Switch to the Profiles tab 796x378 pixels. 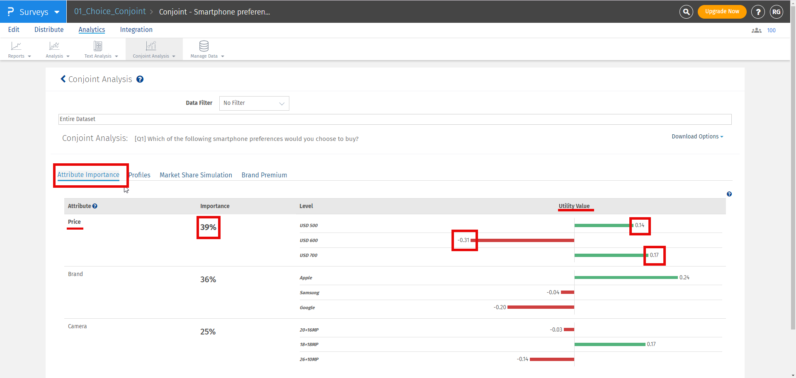click(139, 175)
